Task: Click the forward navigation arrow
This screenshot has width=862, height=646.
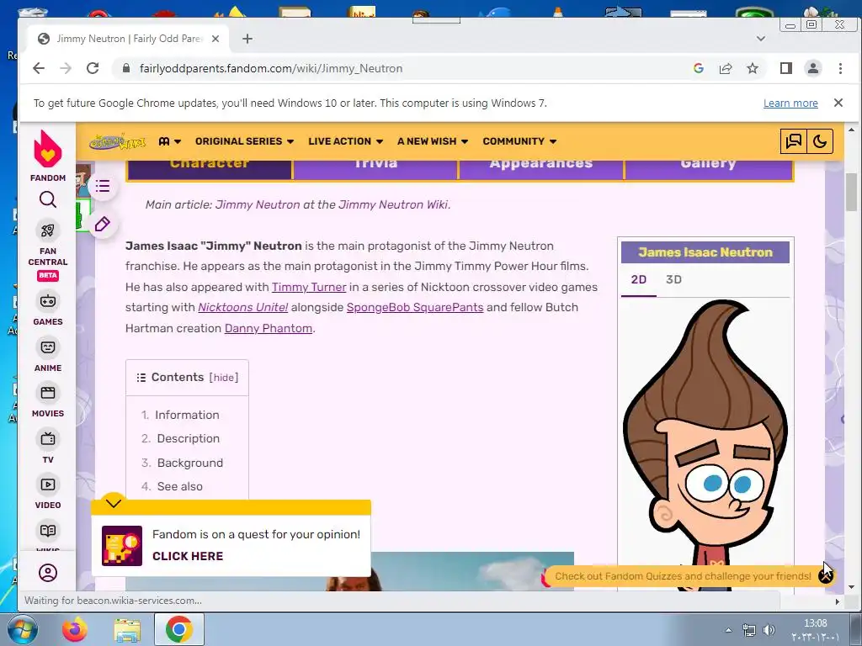Action: (x=66, y=68)
